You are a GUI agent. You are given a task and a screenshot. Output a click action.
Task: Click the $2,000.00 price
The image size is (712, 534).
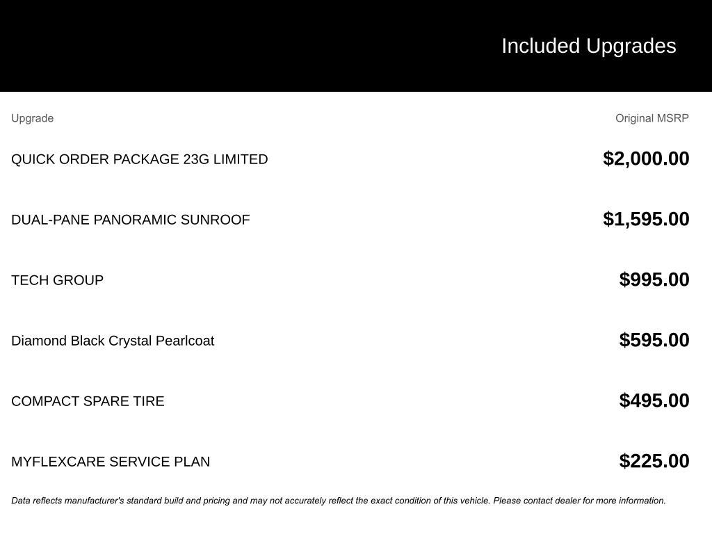[x=646, y=159]
